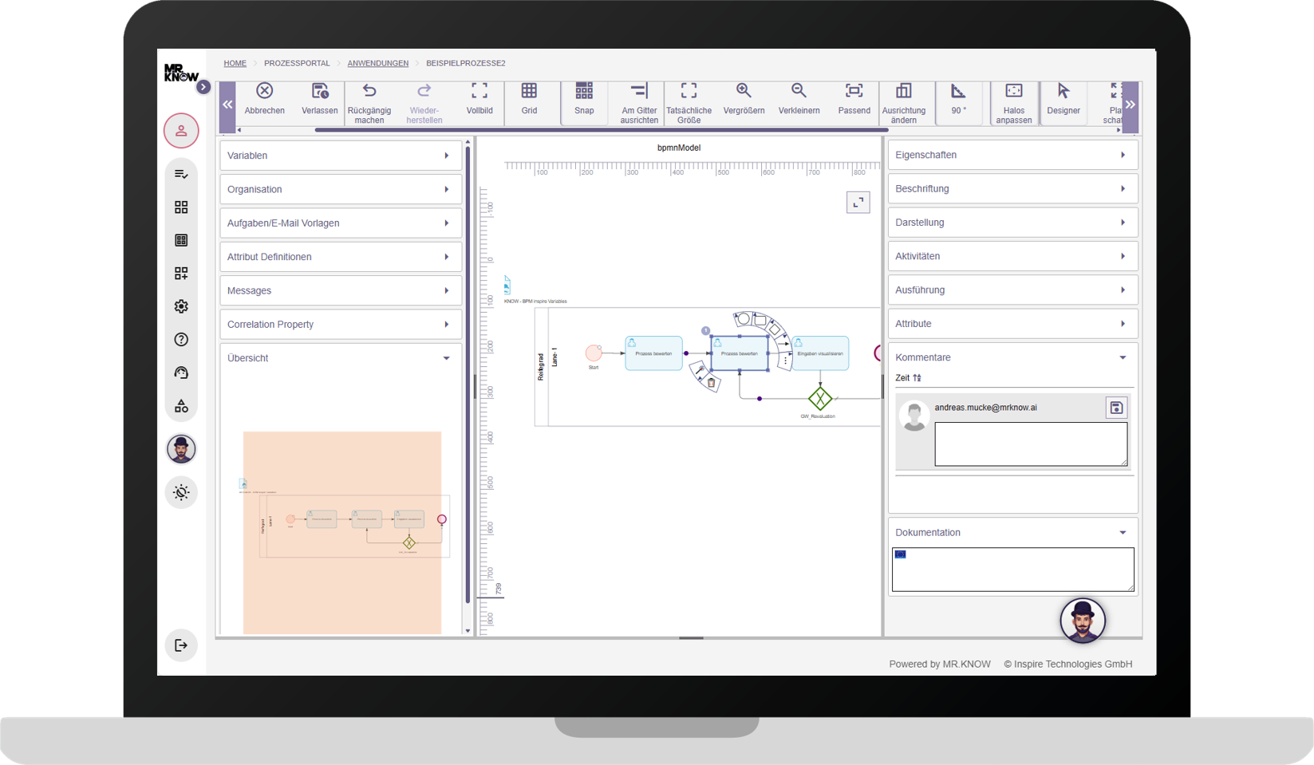Viewport: 1314px width, 765px height.
Task: Click the Dokumentation text field
Action: coord(1012,570)
